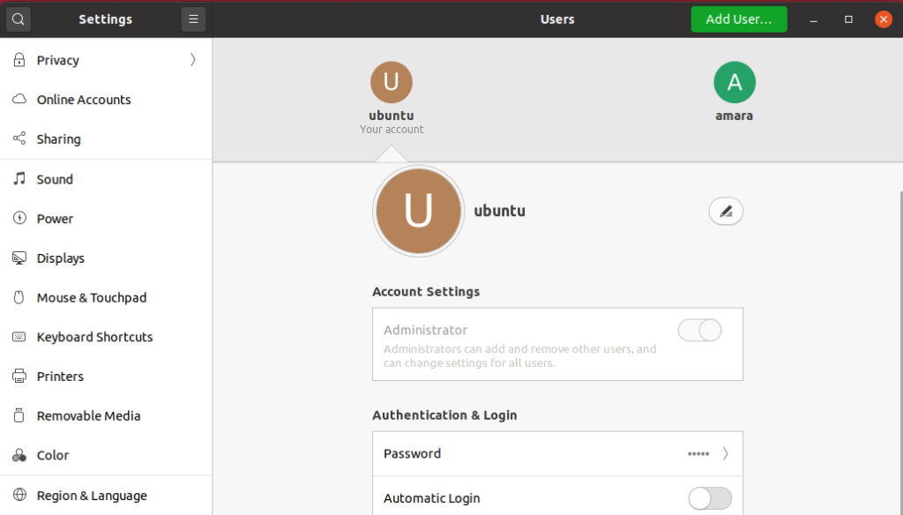This screenshot has width=903, height=515.
Task: Click the Privacy lock icon
Action: pos(19,60)
